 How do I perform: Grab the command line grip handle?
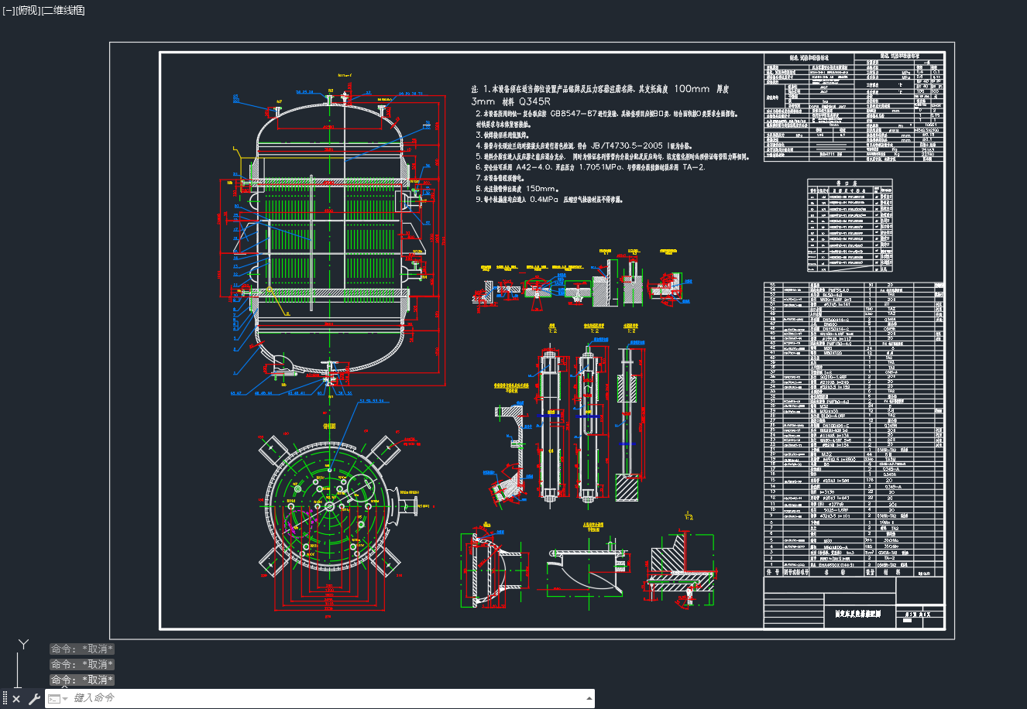pyautogui.click(x=5, y=698)
